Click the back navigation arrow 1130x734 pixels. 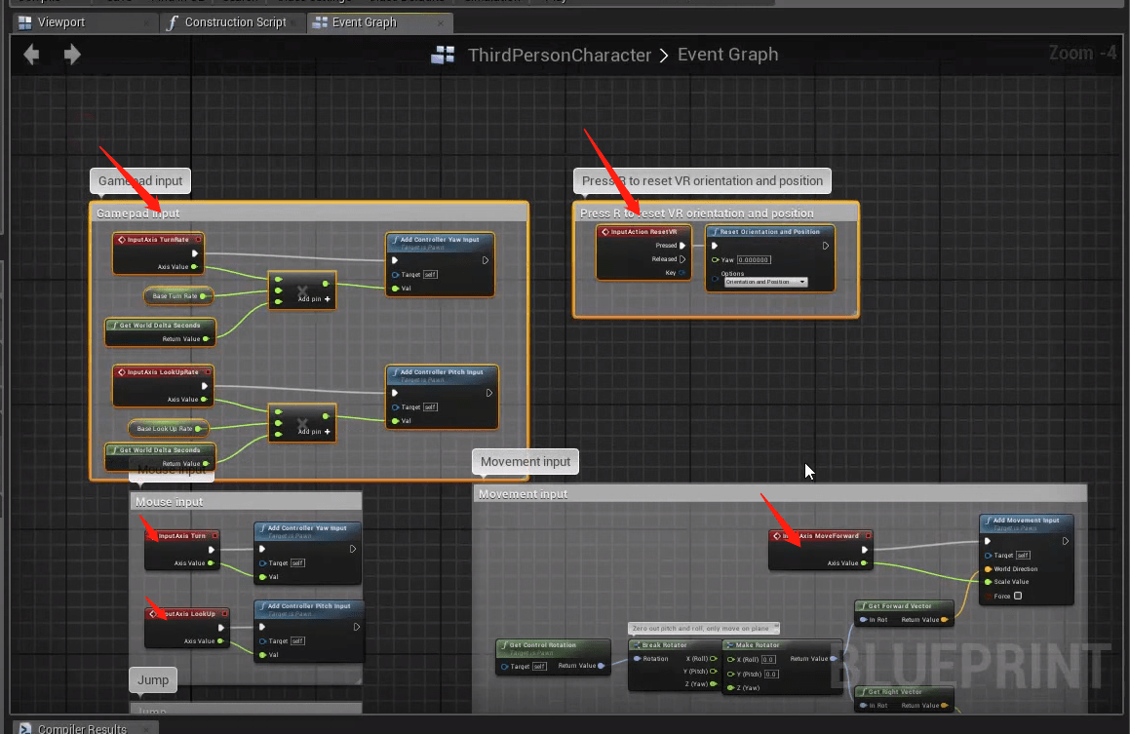pos(30,55)
